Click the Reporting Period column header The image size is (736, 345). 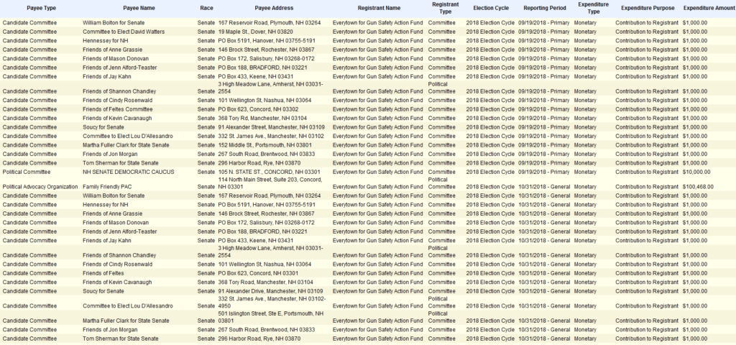click(x=543, y=7)
